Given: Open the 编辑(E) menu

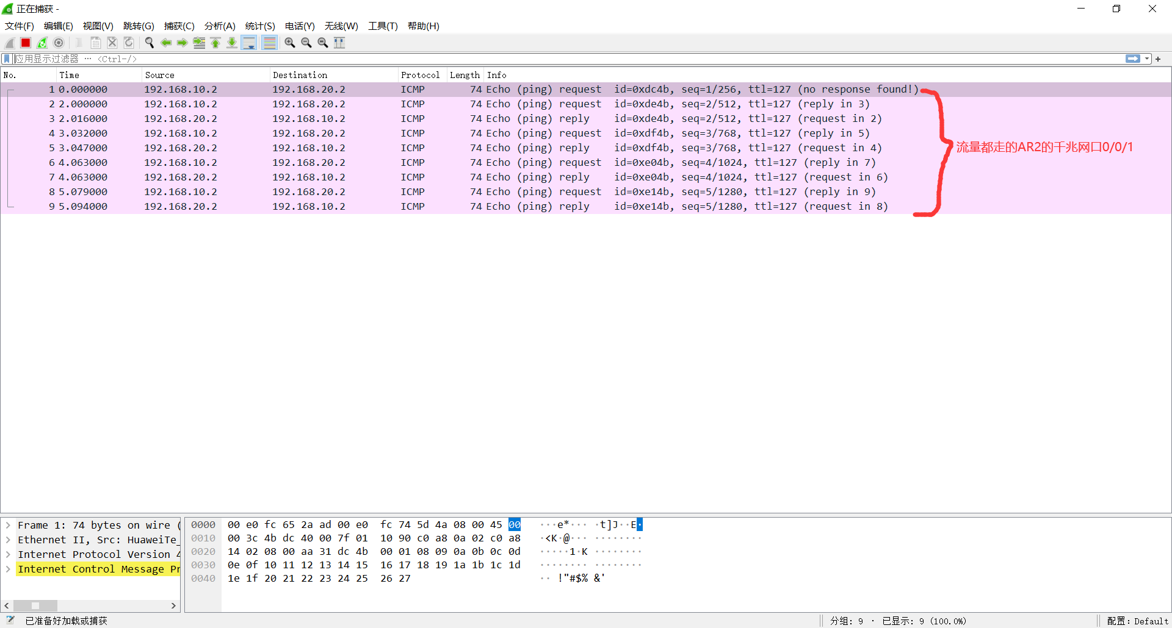Looking at the screenshot, I should pos(59,26).
